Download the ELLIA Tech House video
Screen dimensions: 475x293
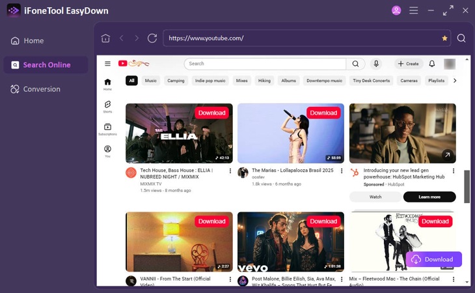(x=211, y=113)
